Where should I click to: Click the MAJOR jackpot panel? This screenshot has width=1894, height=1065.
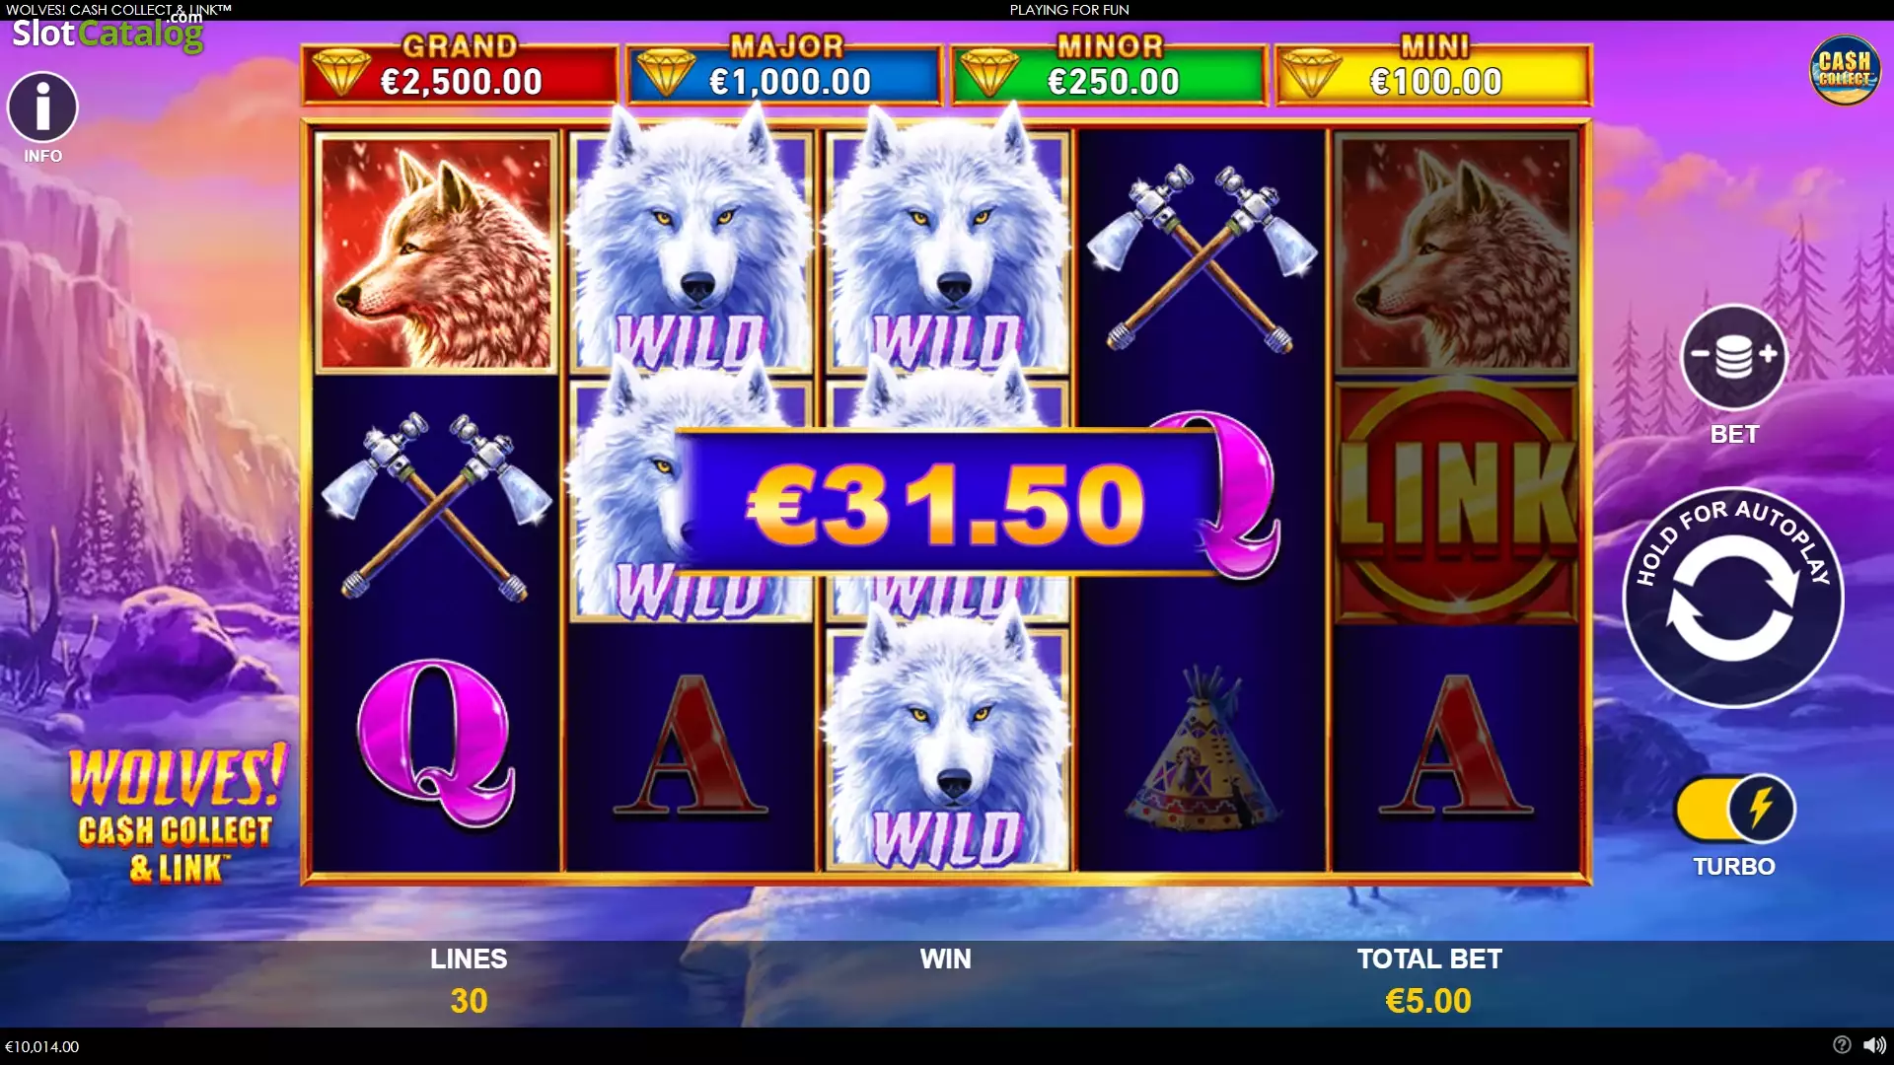784,73
